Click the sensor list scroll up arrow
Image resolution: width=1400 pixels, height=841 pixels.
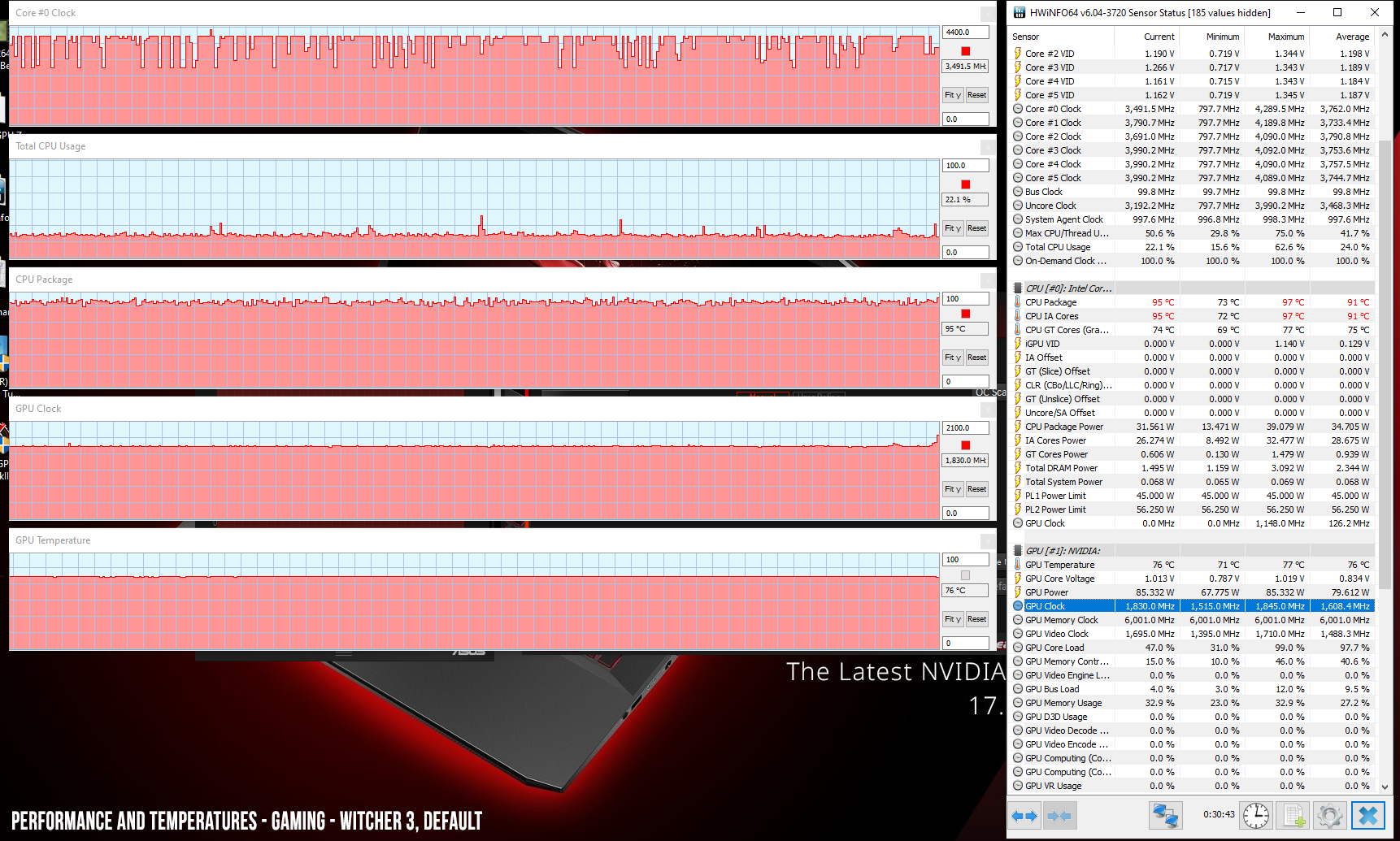tap(1386, 36)
